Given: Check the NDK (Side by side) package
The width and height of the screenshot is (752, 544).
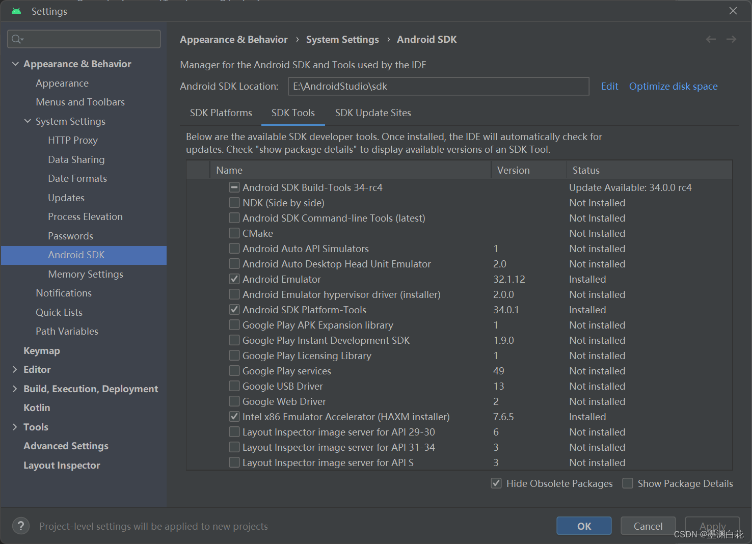Looking at the screenshot, I should [234, 202].
